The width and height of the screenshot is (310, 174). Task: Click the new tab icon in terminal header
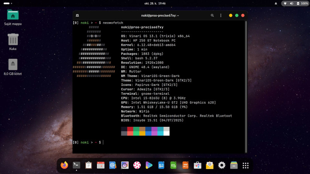coord(77,15)
